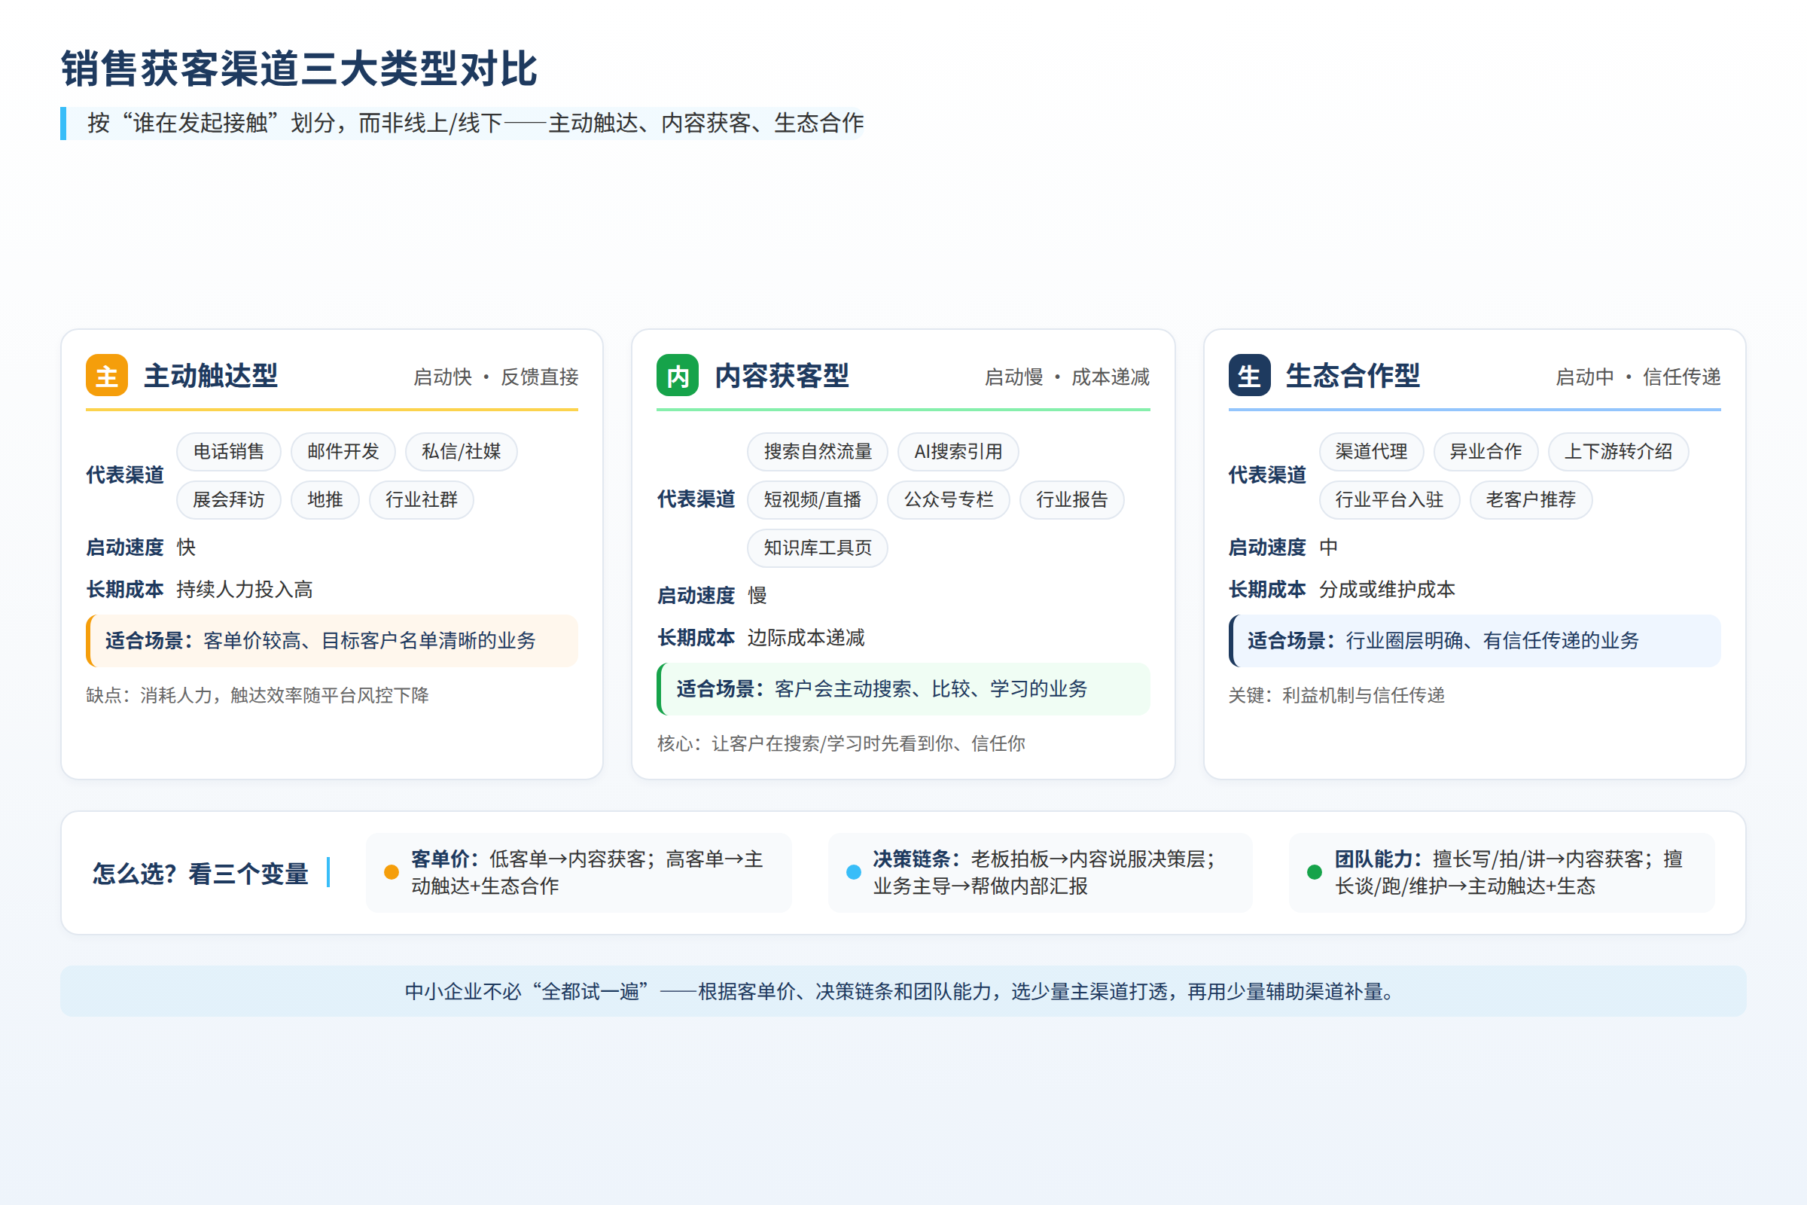This screenshot has width=1807, height=1205.
Task: Select the 私信/社媒 chip
Action: tap(461, 452)
